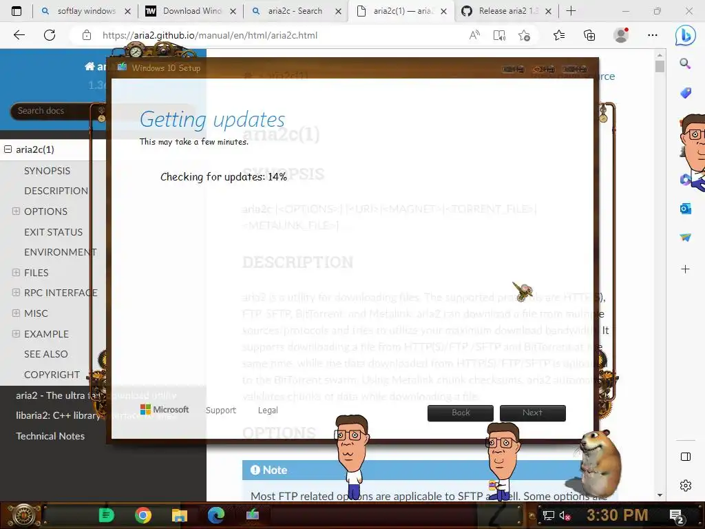705x529 pixels.
Task: Expand the OPTIONS section
Action: (x=17, y=211)
